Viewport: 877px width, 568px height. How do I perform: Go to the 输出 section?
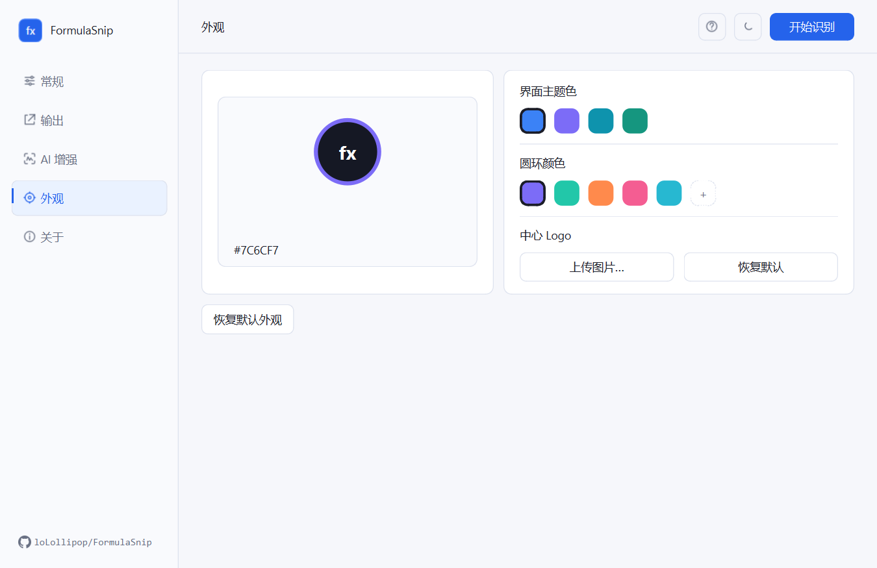pos(90,120)
